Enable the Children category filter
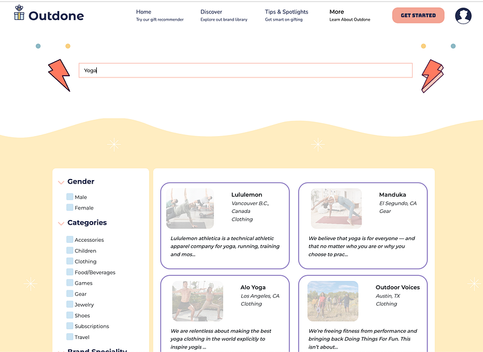The width and height of the screenshot is (483, 352). tap(70, 251)
